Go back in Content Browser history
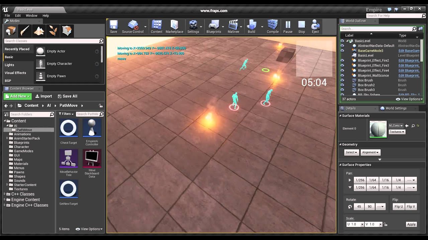 (x=6, y=106)
